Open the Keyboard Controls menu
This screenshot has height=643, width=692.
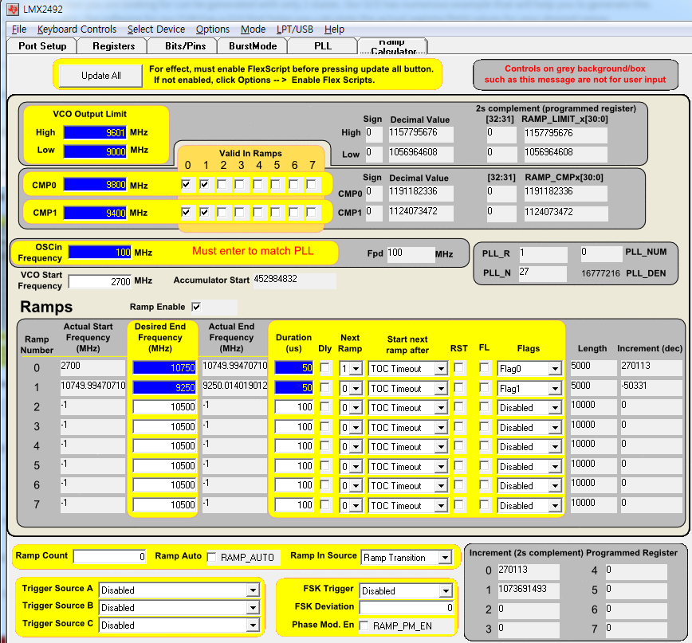[77, 29]
